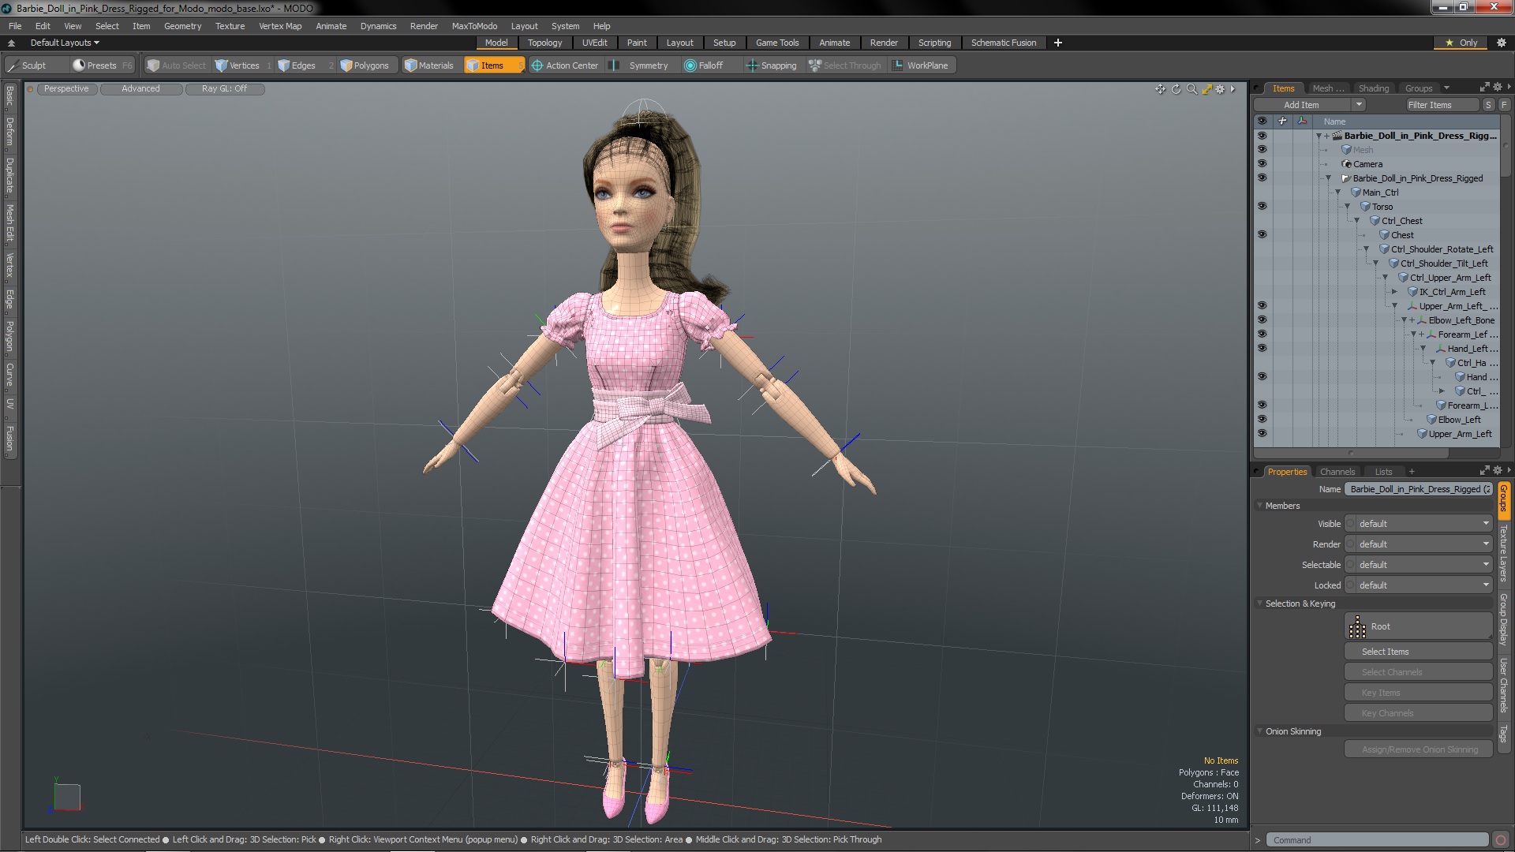Switch to the Schematic Fusion tab
The height and width of the screenshot is (852, 1515).
(1003, 43)
